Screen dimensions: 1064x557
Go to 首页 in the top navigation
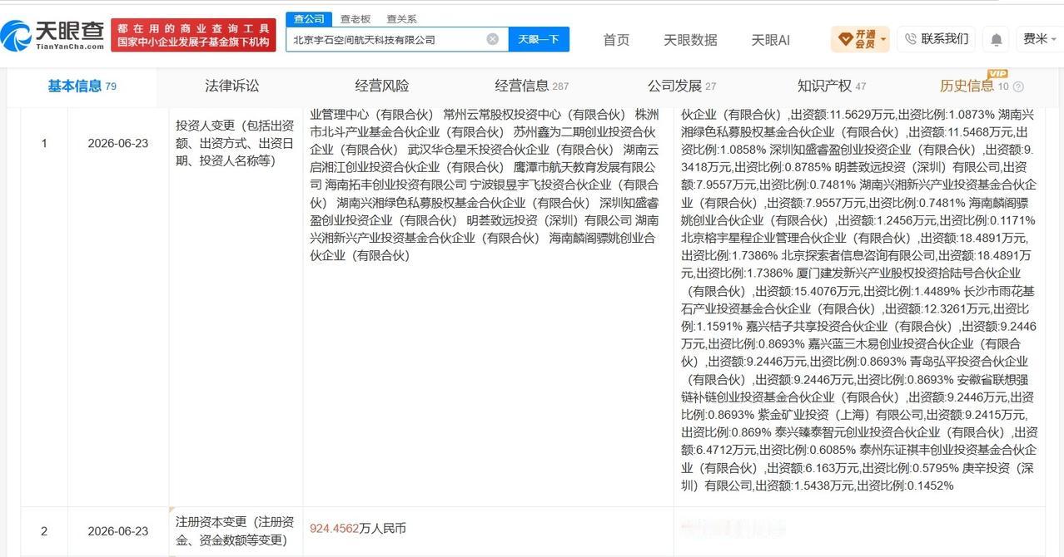click(x=616, y=40)
